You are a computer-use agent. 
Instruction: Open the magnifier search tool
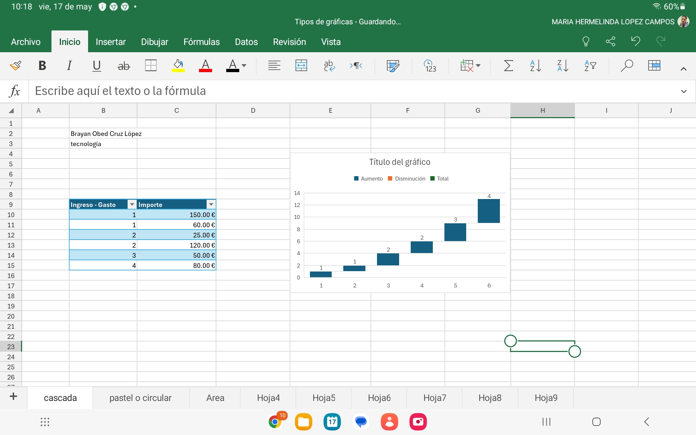tap(626, 66)
